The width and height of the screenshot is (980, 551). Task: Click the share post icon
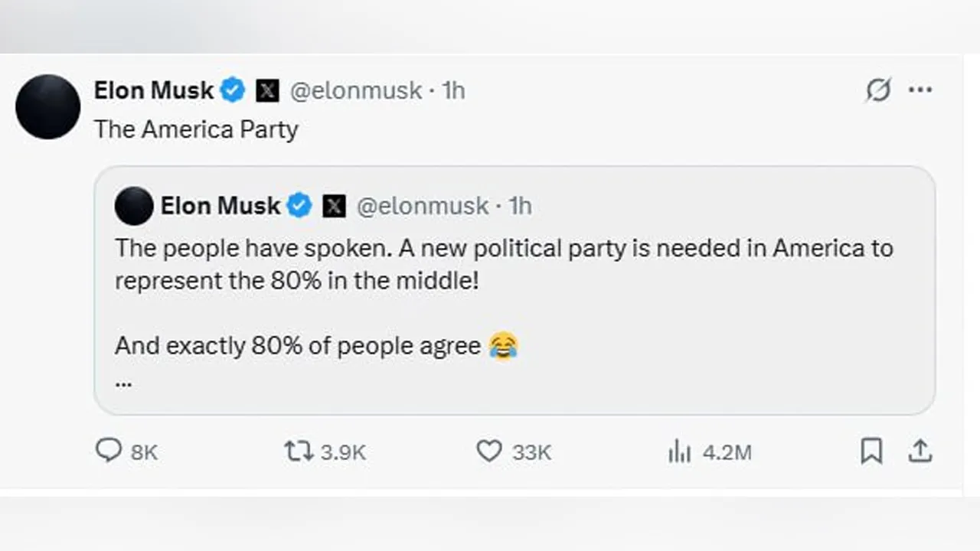(x=920, y=451)
